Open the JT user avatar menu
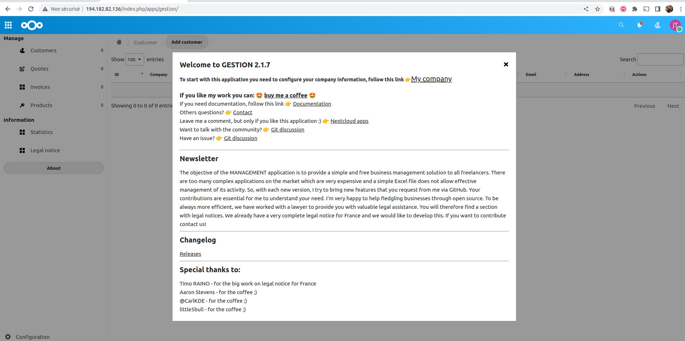 [x=675, y=25]
